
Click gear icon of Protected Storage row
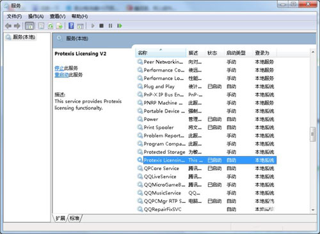tap(140, 152)
